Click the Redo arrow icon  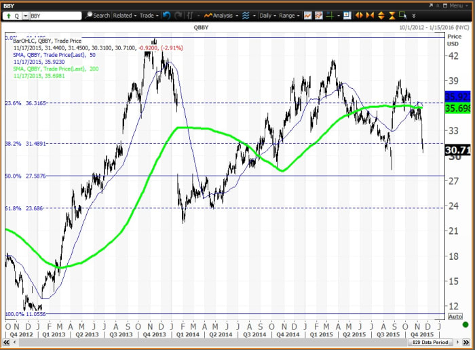point(176,15)
